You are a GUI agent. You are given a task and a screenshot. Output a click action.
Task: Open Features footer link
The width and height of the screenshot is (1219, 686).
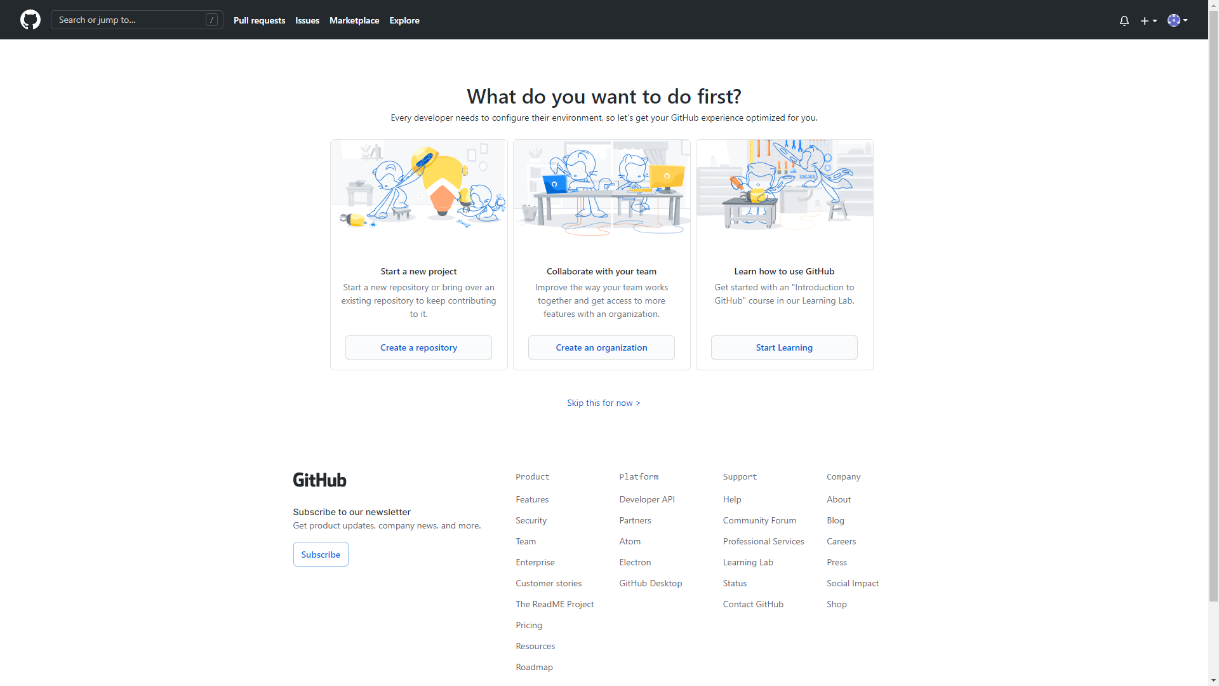532,499
